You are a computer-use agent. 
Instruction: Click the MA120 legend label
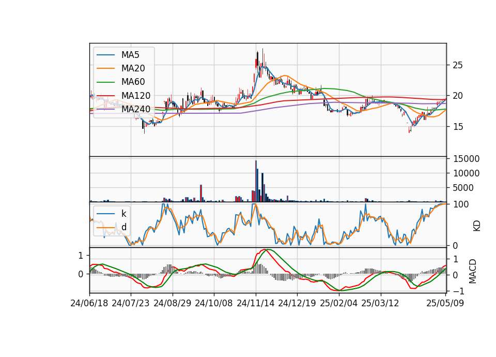(136, 96)
